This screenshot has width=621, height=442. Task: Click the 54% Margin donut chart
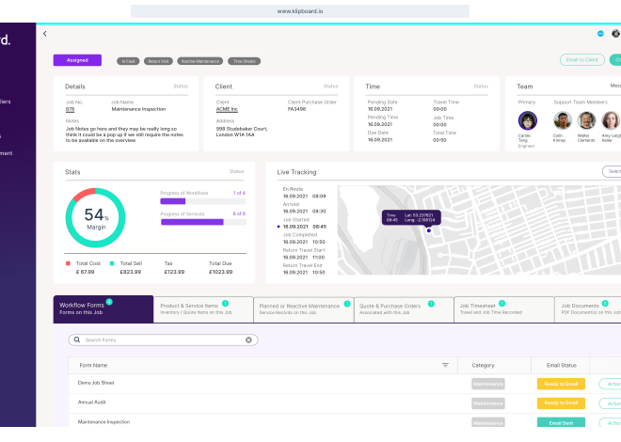point(95,218)
